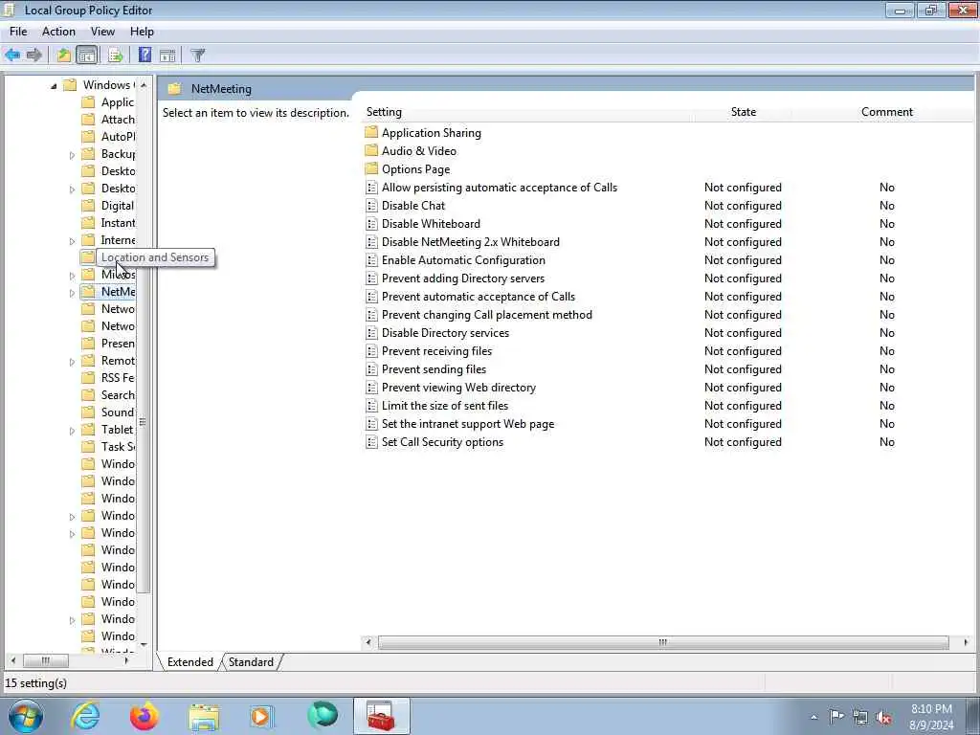The width and height of the screenshot is (980, 735).
Task: Sort by the State column header
Action: coord(743,112)
